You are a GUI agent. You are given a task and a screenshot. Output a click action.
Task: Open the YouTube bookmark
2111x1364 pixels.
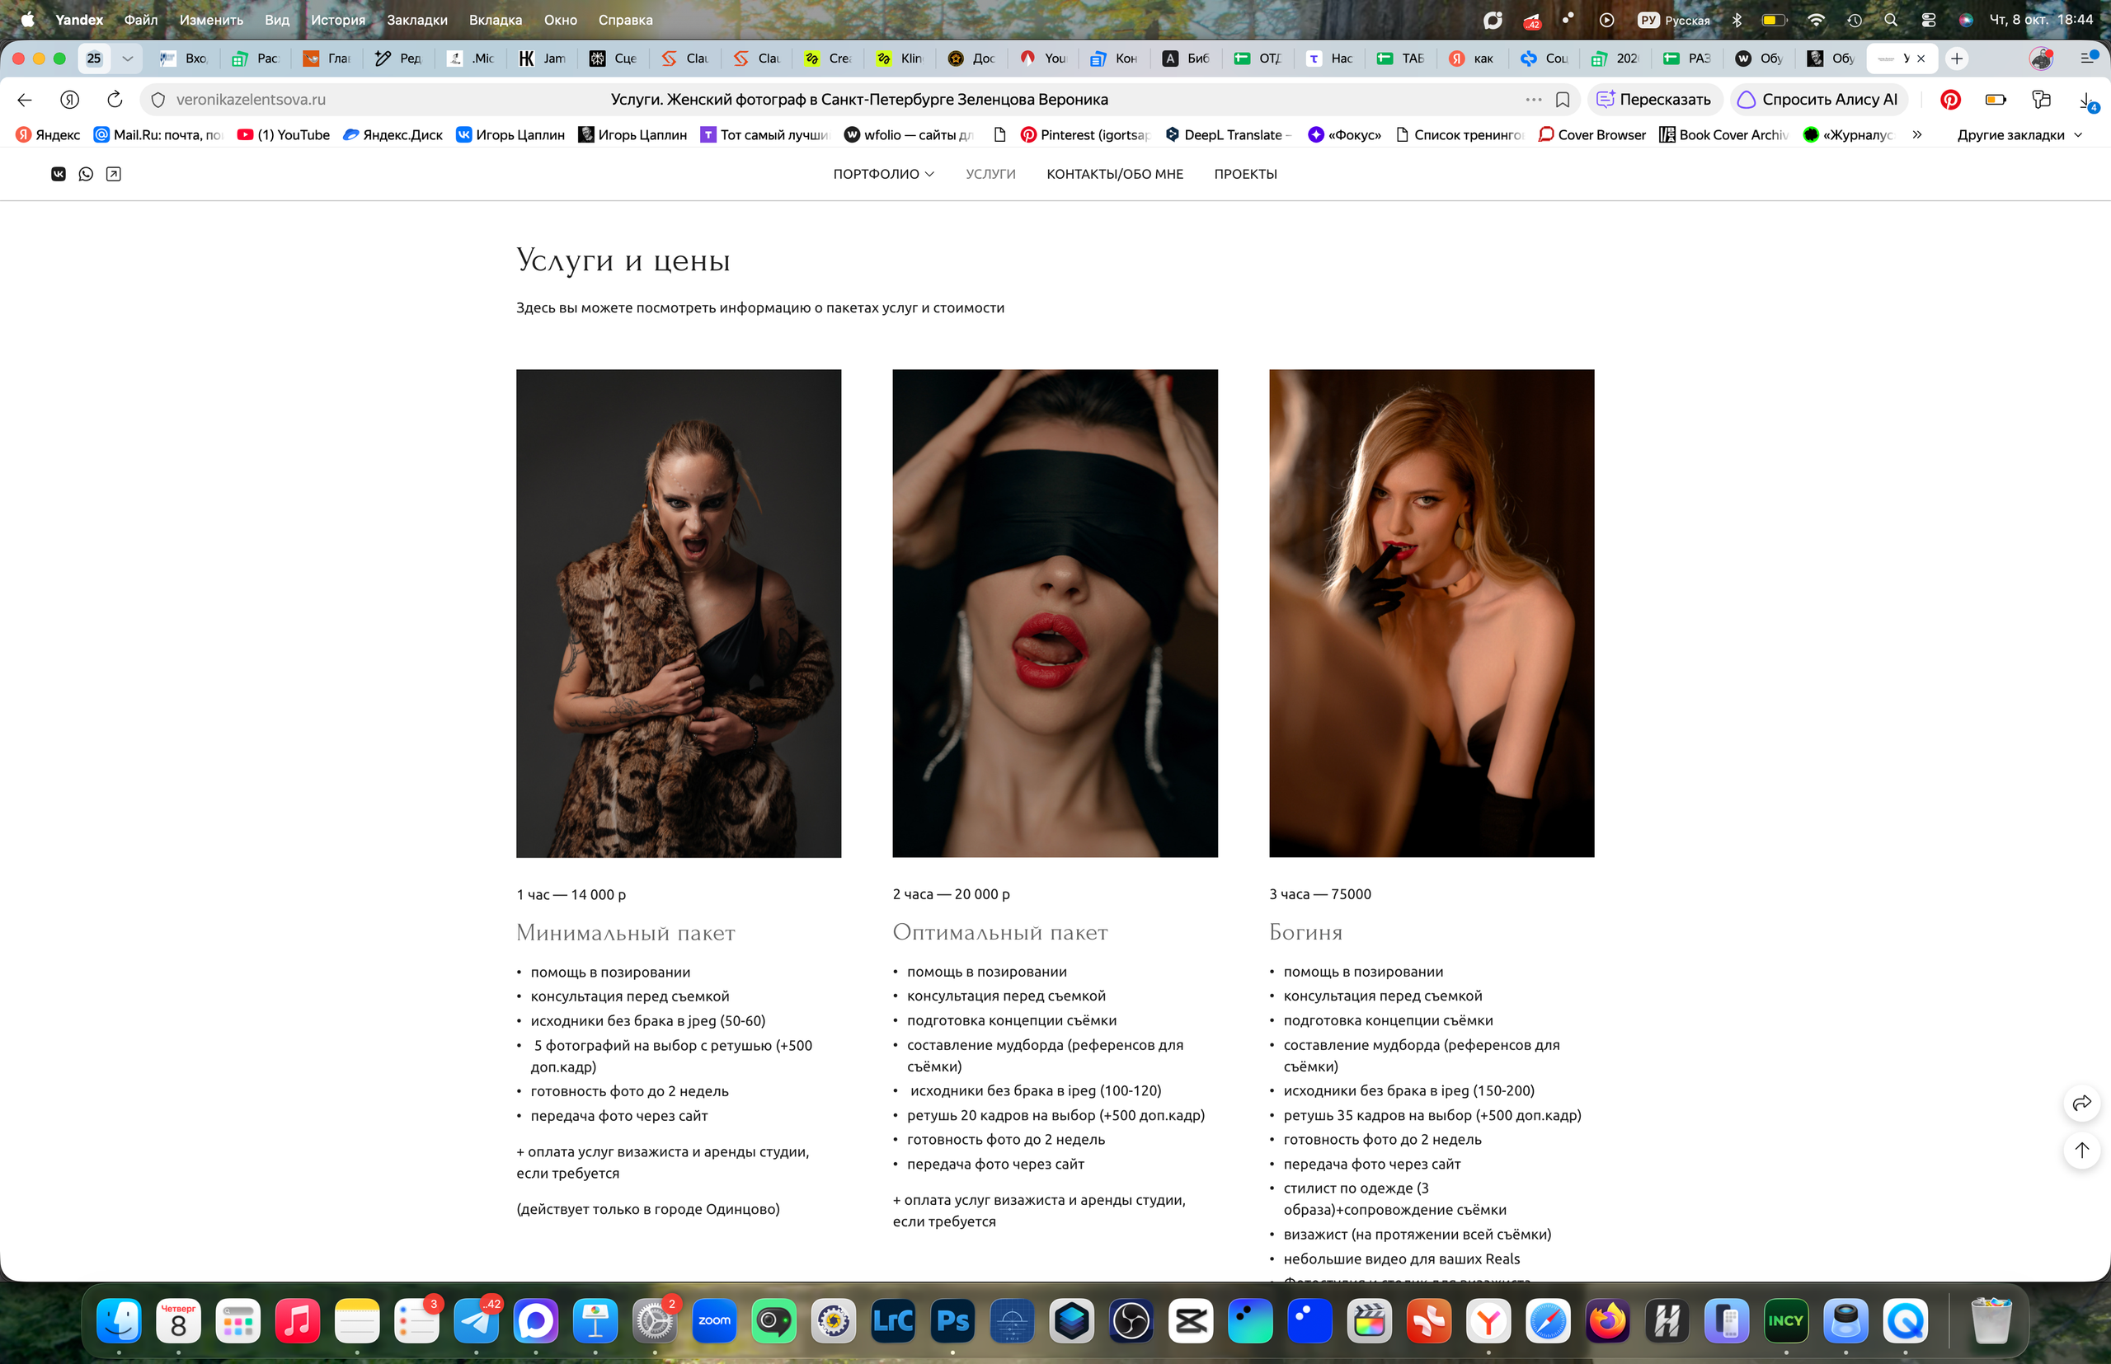click(x=284, y=134)
